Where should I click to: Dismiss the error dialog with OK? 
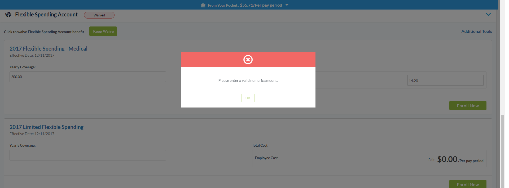[x=248, y=98]
